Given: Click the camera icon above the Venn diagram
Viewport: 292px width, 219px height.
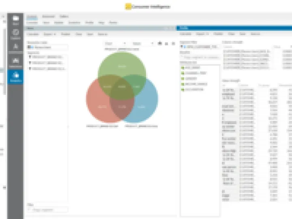Looking at the screenshot, I should pos(160,43).
